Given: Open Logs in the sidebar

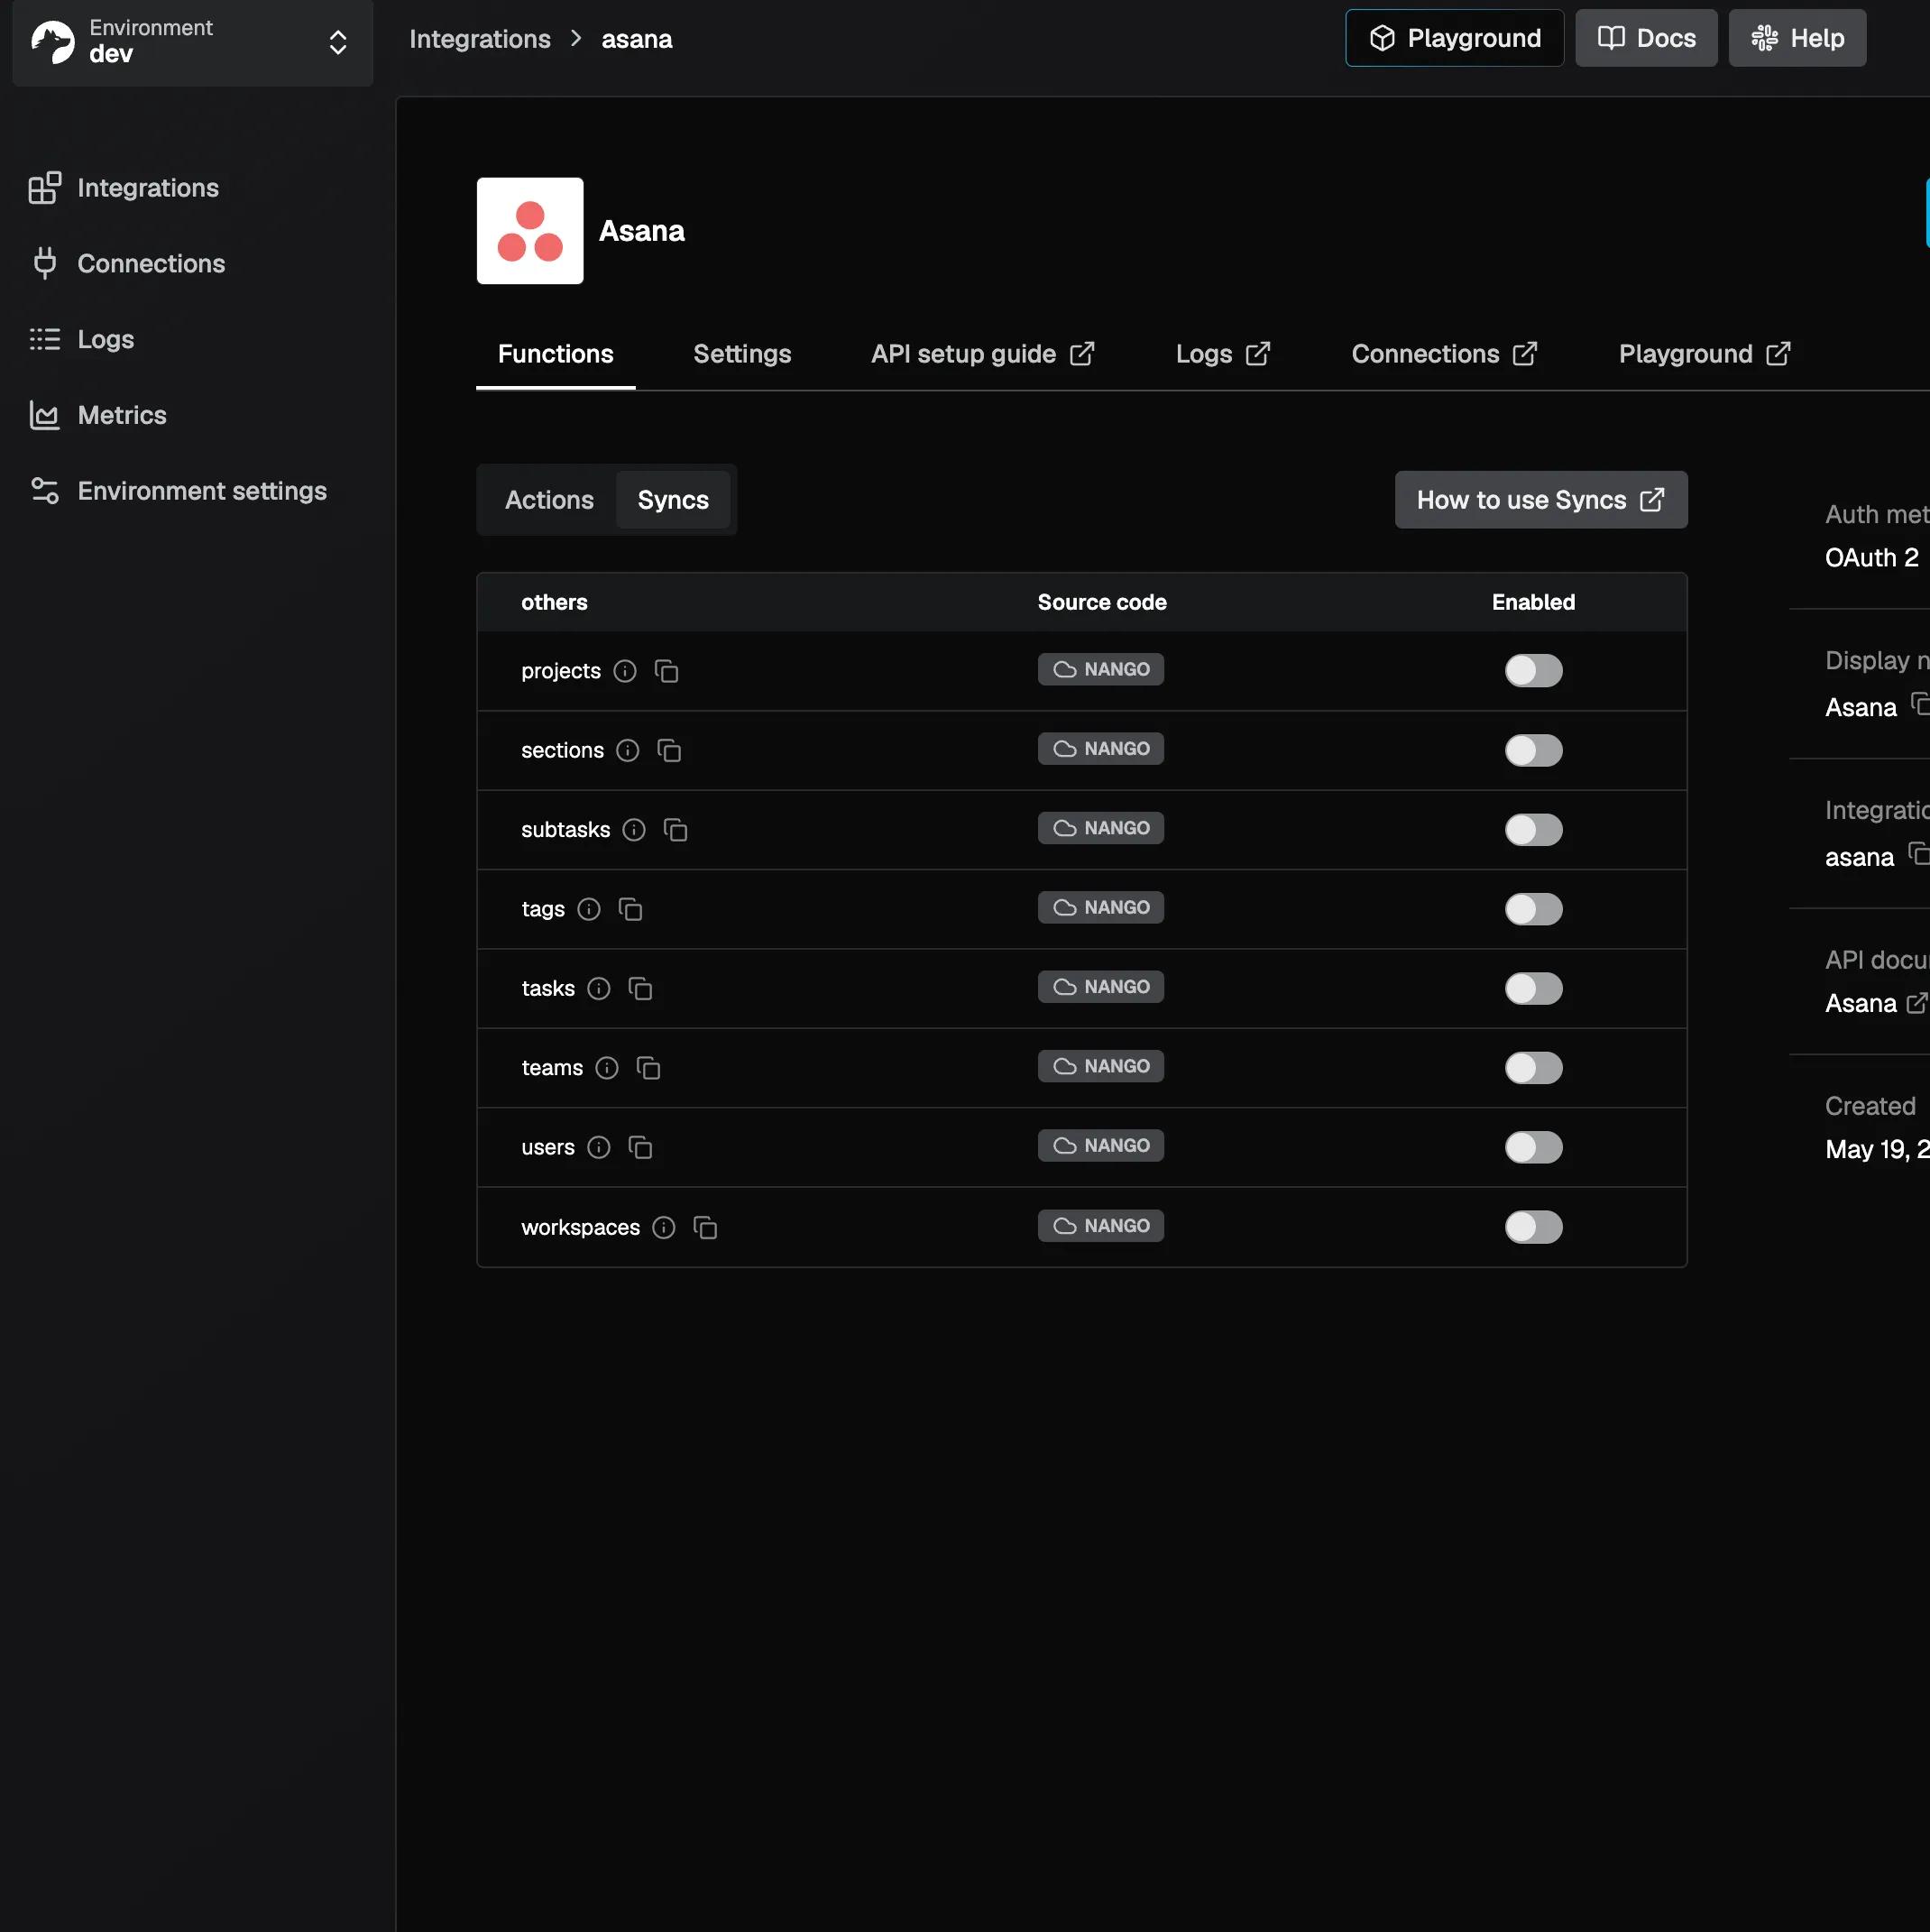Looking at the screenshot, I should pyautogui.click(x=81, y=340).
